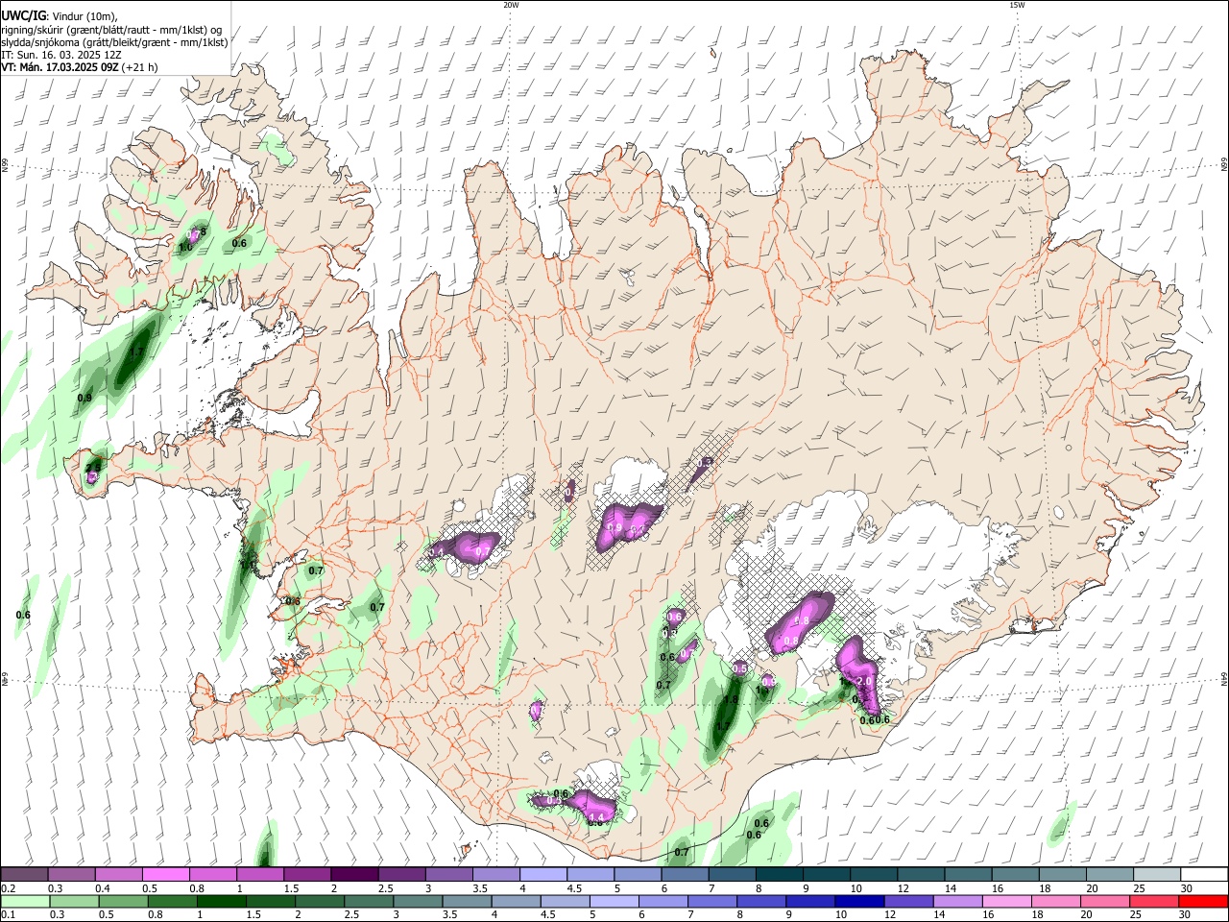Click the 'slydda/snjókoma' legend description line
Viewport: 1229px width, 922px height.
coord(114,42)
